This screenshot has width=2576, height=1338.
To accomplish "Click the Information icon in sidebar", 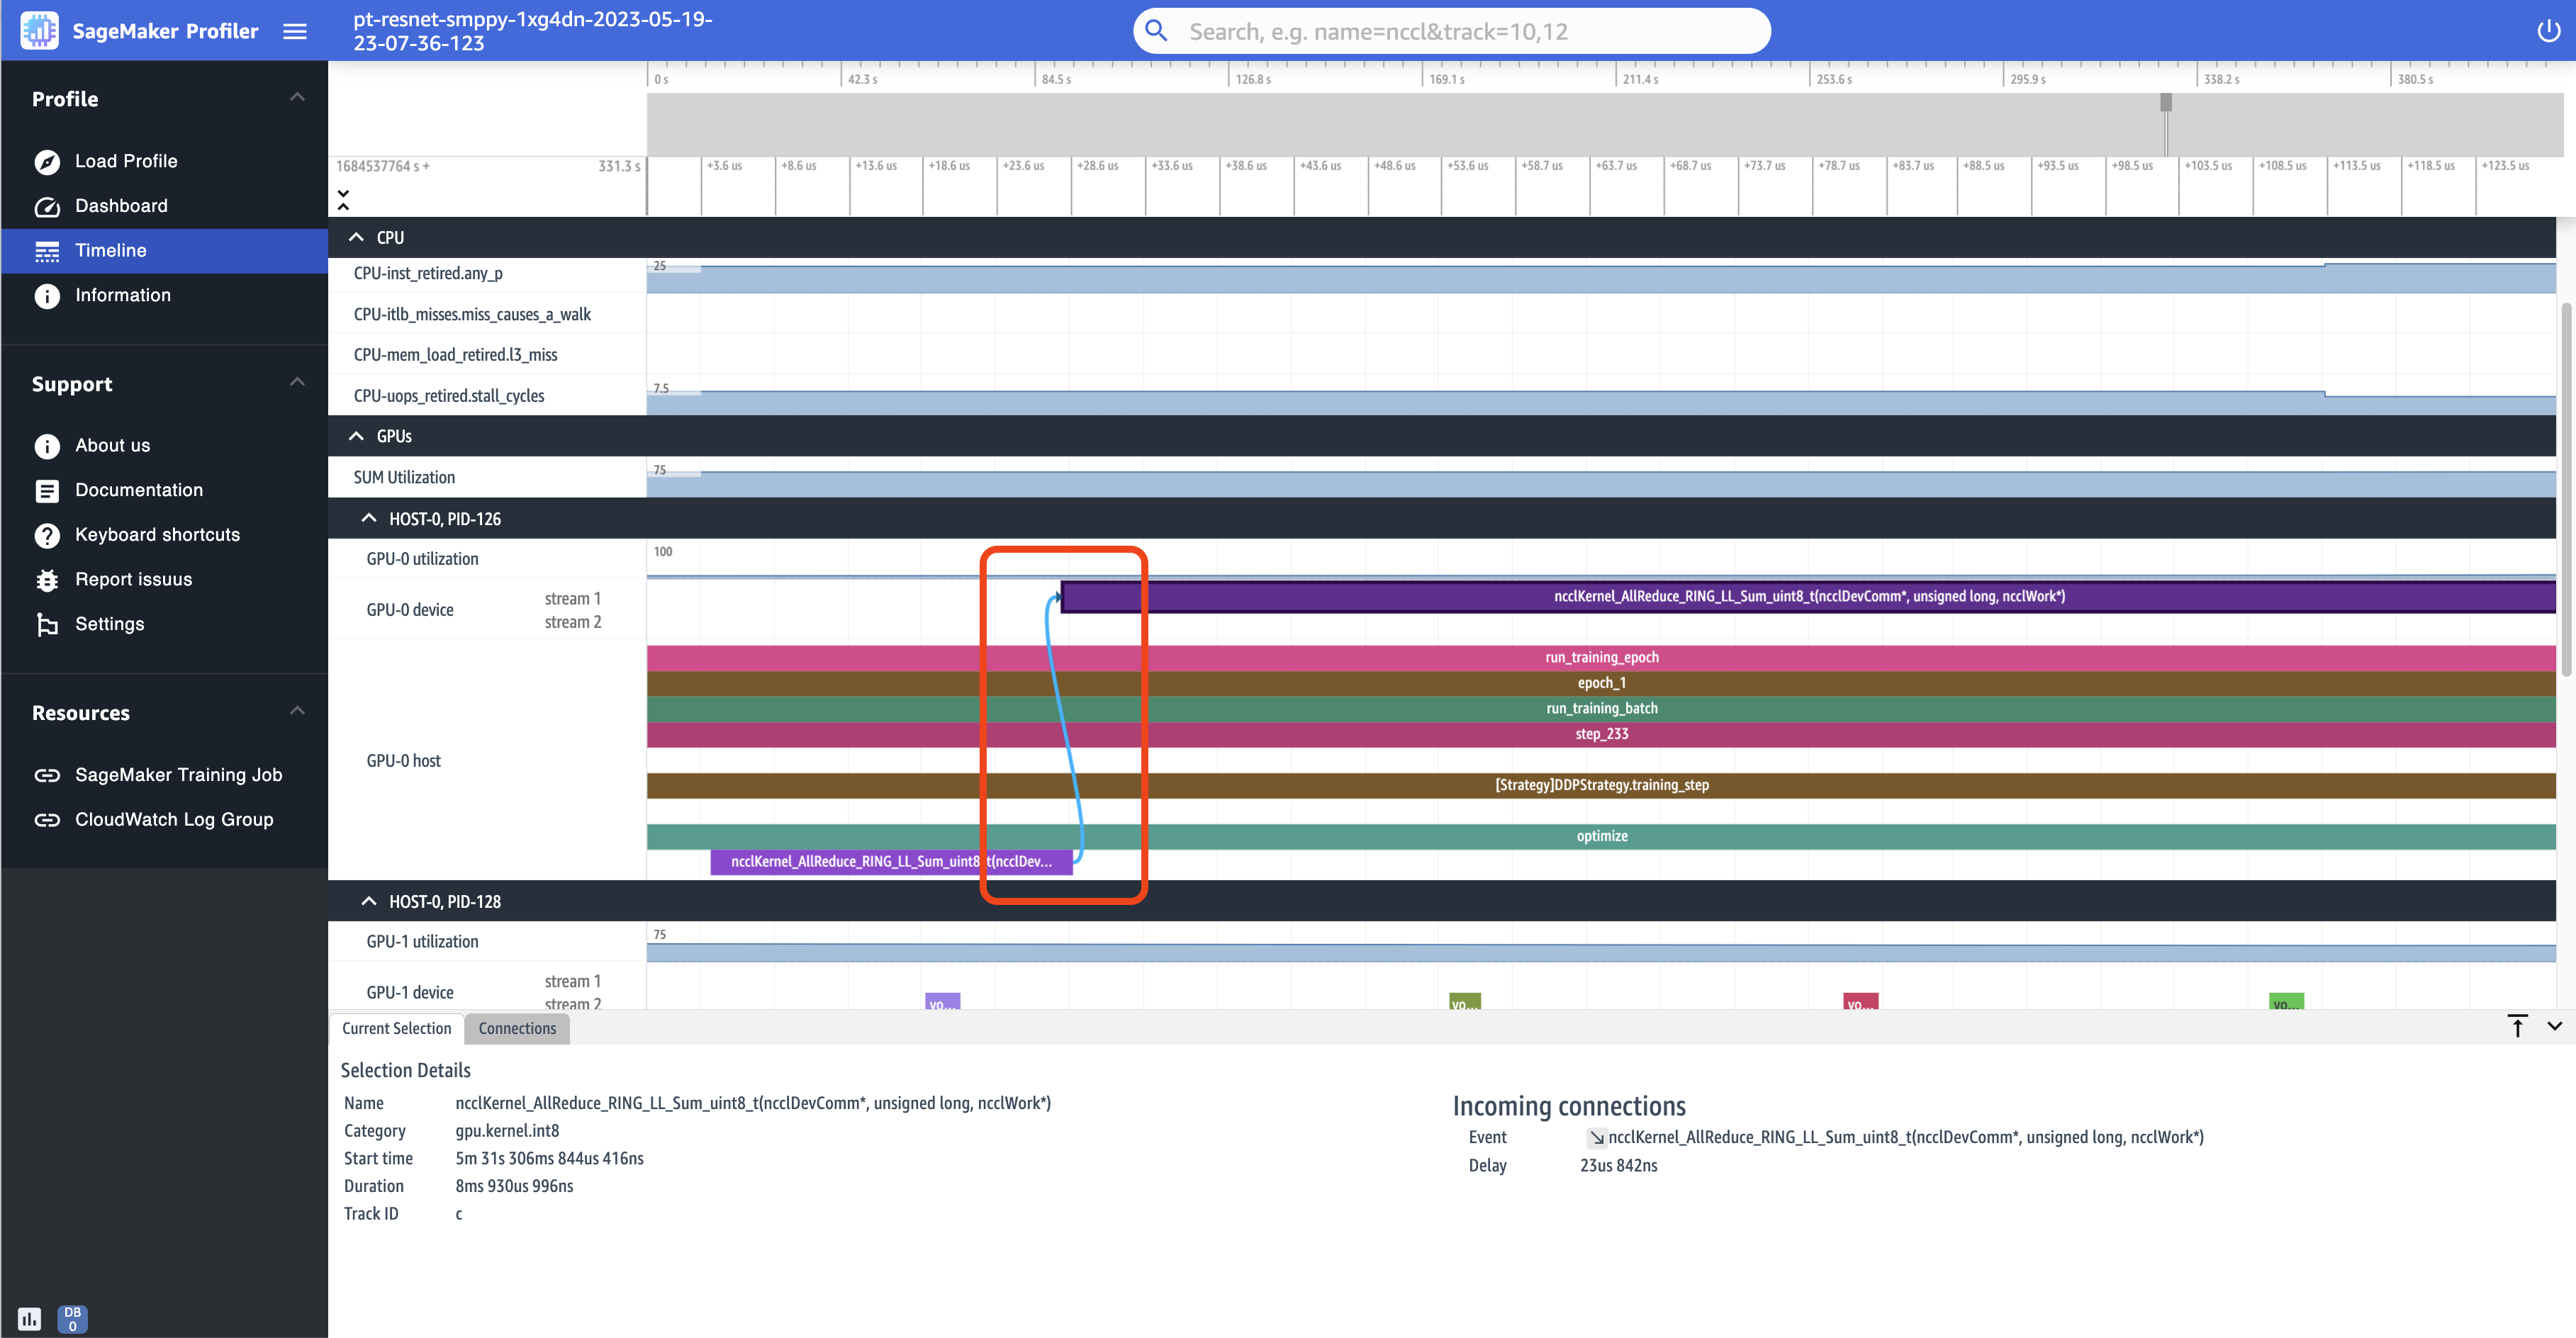I will [x=46, y=295].
